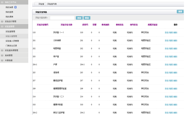Click 查看 for room 儿科病房
185x115 pixels.
tap(167, 41)
